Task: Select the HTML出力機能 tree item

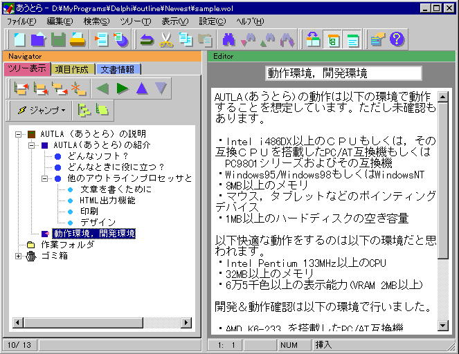Action: click(x=107, y=201)
